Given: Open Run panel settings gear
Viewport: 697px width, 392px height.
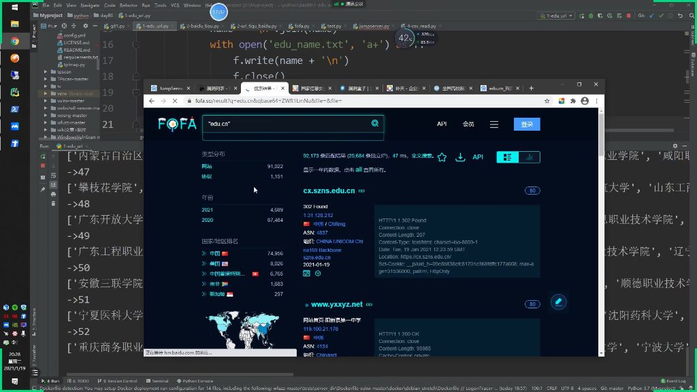Looking at the screenshot, I should click(x=675, y=146).
